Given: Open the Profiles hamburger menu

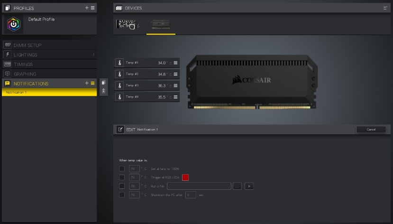Looking at the screenshot, I should [93, 8].
